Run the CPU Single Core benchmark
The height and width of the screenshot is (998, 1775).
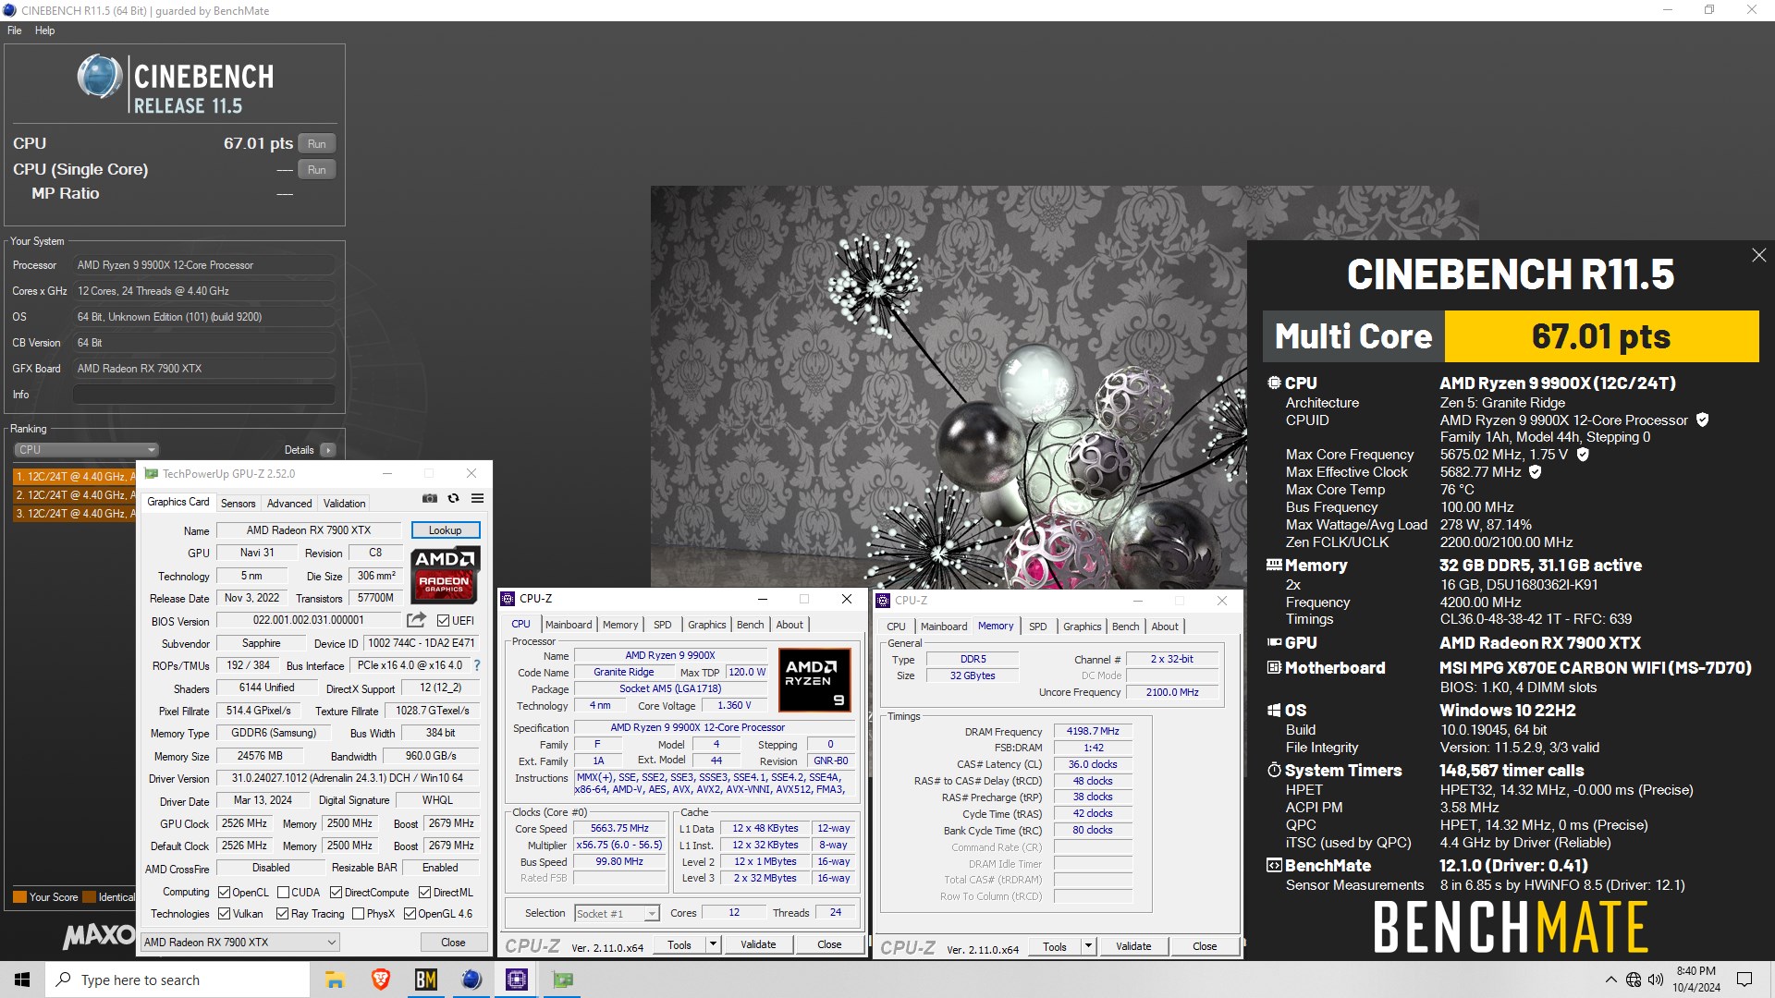(317, 170)
